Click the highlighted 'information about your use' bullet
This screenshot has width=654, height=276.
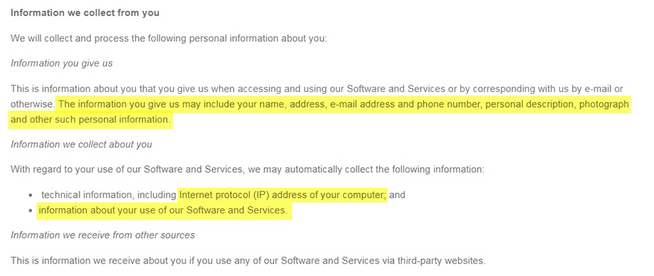[x=163, y=210]
